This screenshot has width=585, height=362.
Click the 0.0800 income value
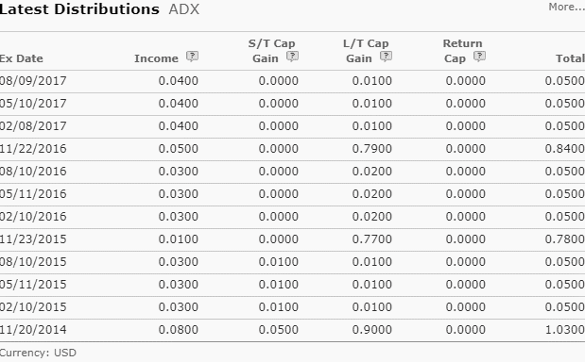179,330
